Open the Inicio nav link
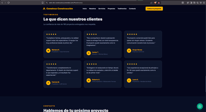This screenshot has height=112, width=206. (85, 9)
